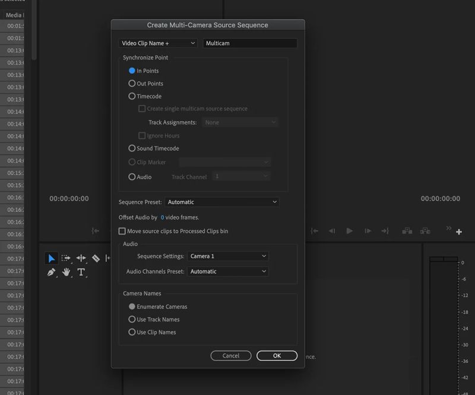Viewport: 475px width, 395px height.
Task: Click the Play button in the Program monitor
Action: point(350,231)
